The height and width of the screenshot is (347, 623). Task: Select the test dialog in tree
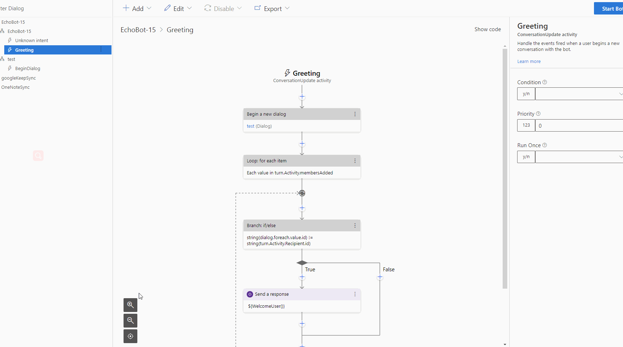pyautogui.click(x=11, y=59)
